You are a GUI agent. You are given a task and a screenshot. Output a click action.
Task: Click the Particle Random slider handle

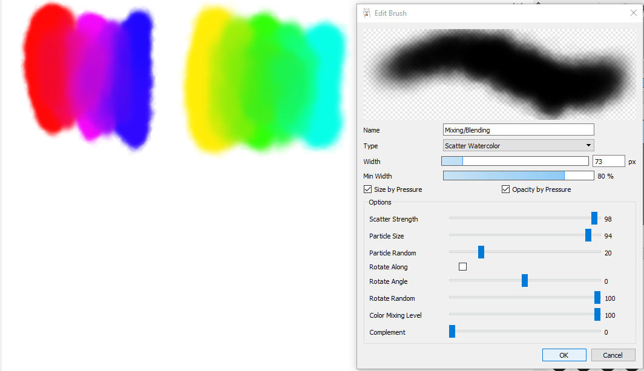482,252
